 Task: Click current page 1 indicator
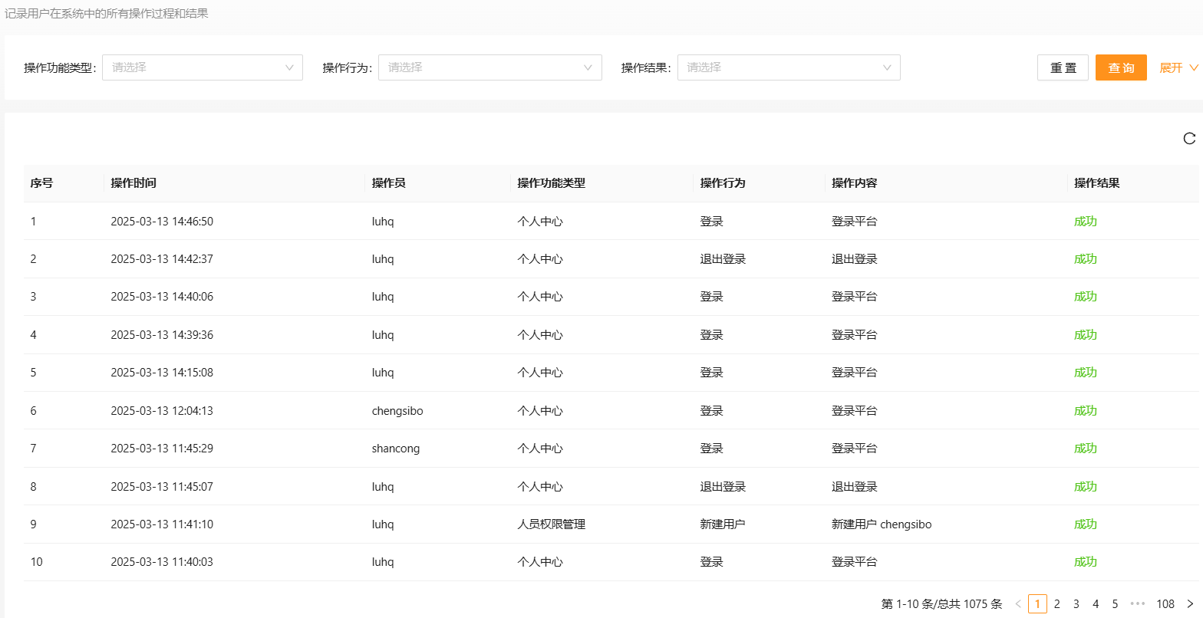[1037, 604]
